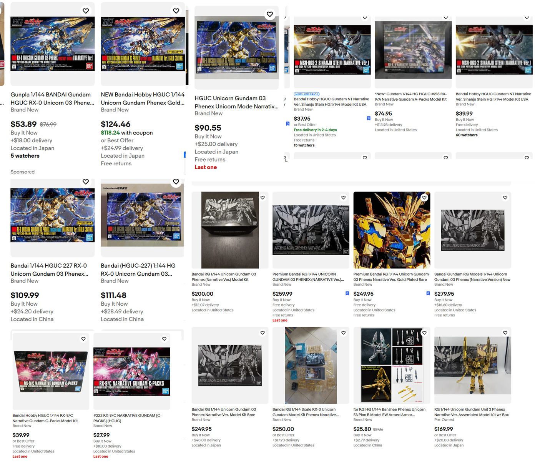Open the Sinanju Stein title above the $39.99 price
The image size is (535, 471).
pyautogui.click(x=493, y=97)
